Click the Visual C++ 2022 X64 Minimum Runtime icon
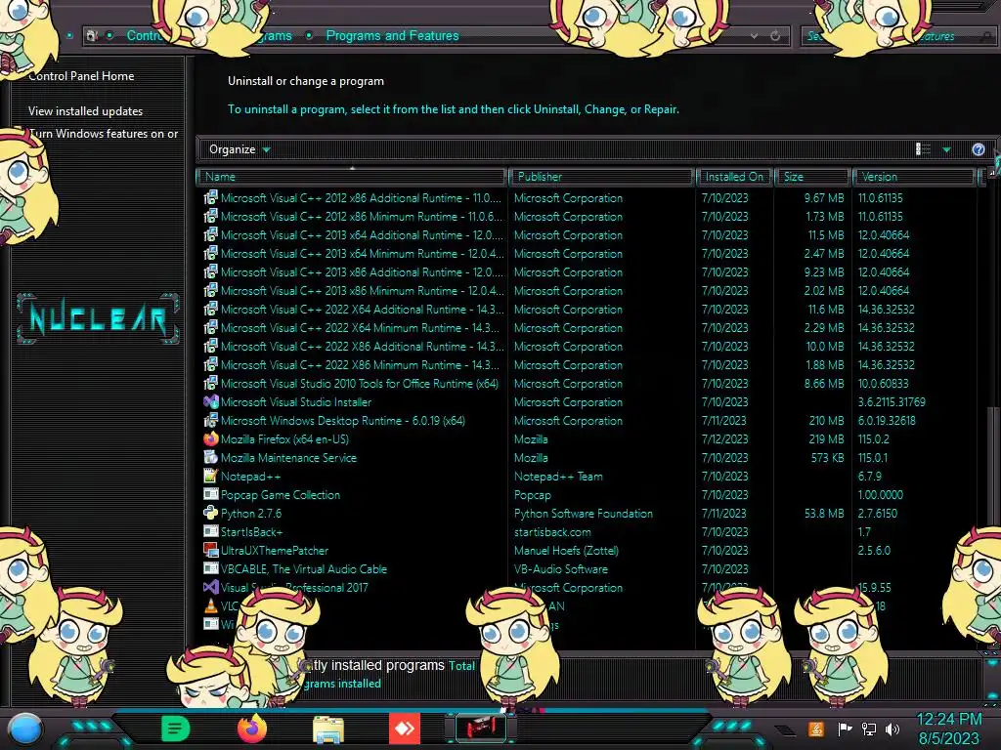This screenshot has height=750, width=1001. (x=211, y=327)
